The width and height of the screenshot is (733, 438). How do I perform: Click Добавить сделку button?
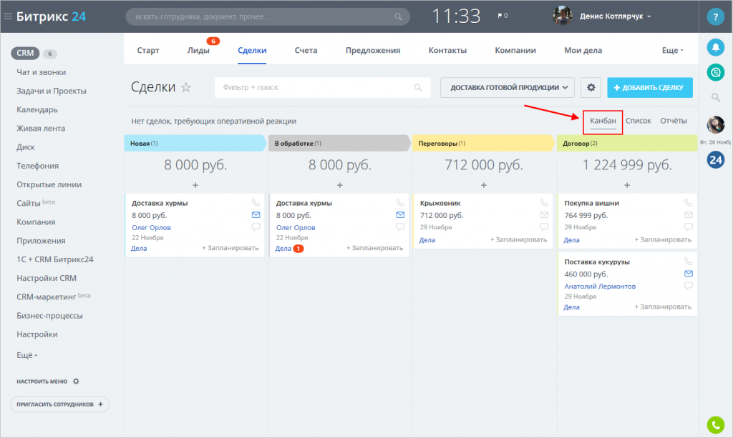(650, 87)
